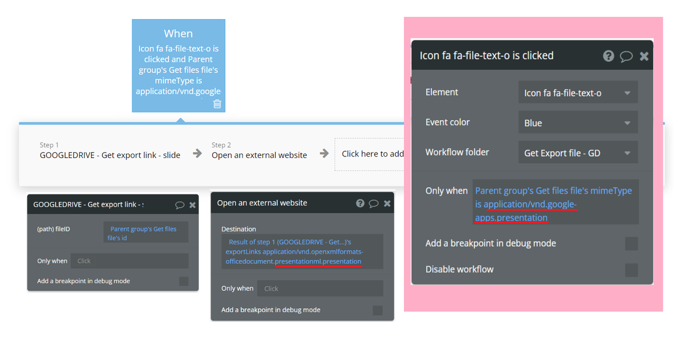Open comment bubble in Icon clicked event panel

point(626,56)
